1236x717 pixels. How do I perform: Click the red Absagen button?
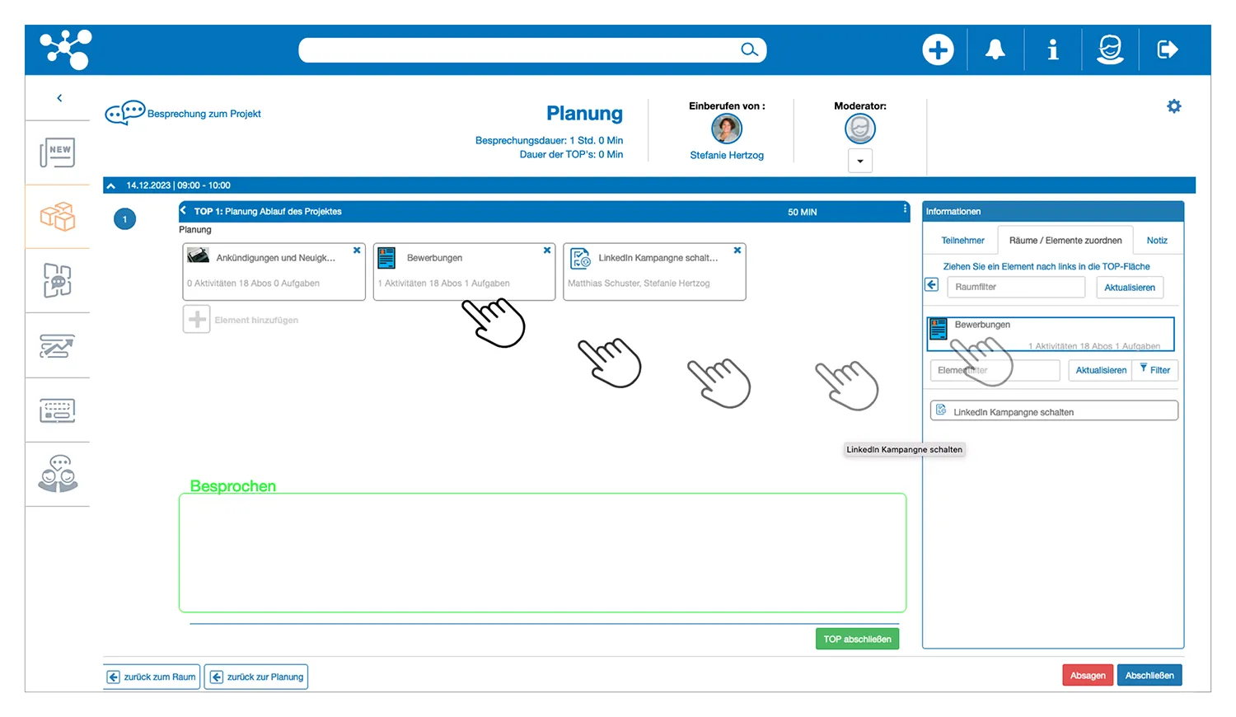pyautogui.click(x=1088, y=676)
